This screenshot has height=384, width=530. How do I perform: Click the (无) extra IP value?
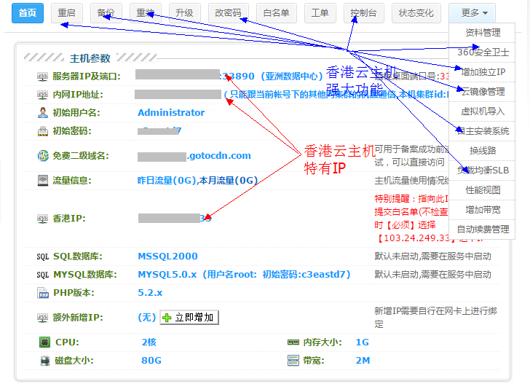tap(147, 318)
